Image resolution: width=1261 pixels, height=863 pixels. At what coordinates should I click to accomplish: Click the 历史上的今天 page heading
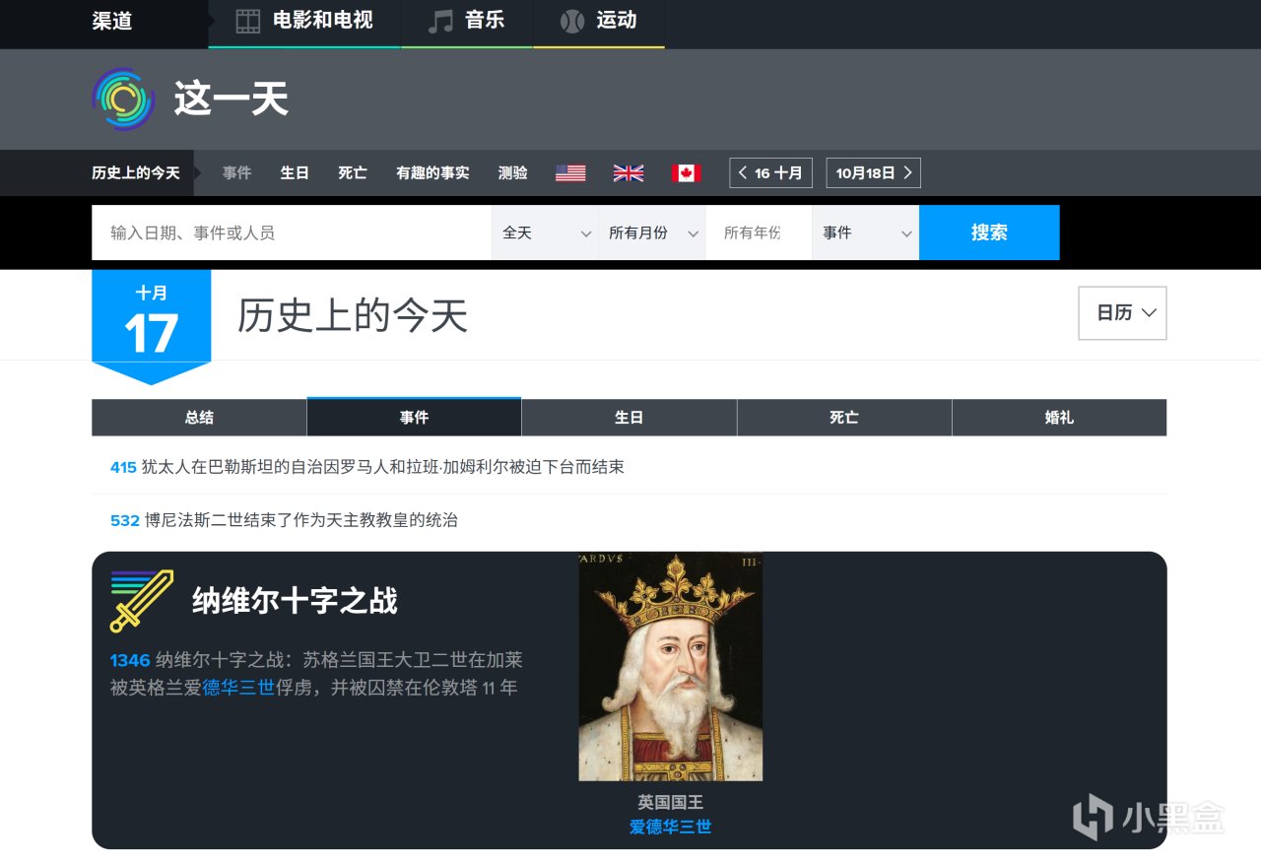click(x=353, y=315)
